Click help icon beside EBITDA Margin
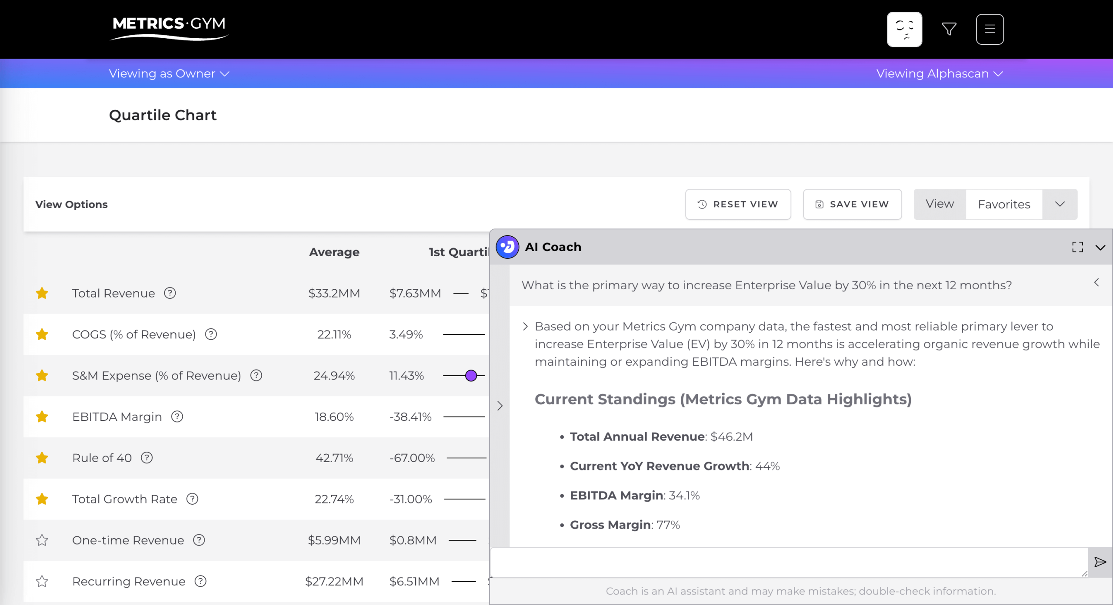The width and height of the screenshot is (1113, 605). (177, 417)
